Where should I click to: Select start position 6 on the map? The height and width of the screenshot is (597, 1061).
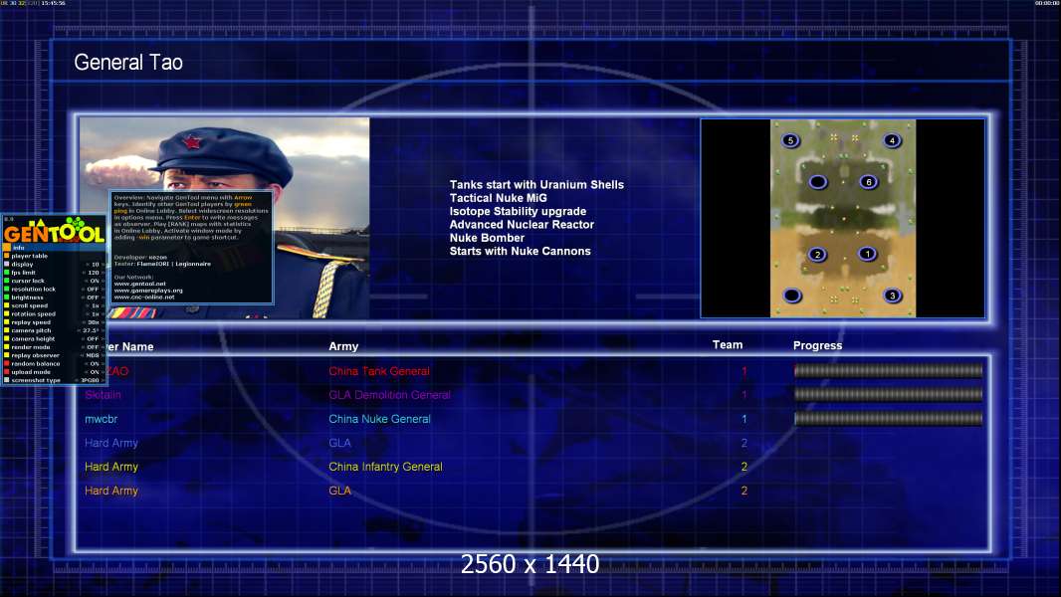(869, 182)
